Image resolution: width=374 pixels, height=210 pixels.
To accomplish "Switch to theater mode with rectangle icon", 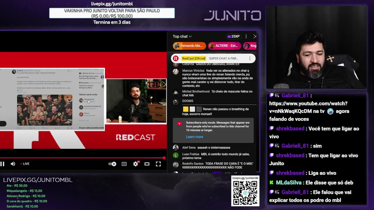I will pos(147,164).
